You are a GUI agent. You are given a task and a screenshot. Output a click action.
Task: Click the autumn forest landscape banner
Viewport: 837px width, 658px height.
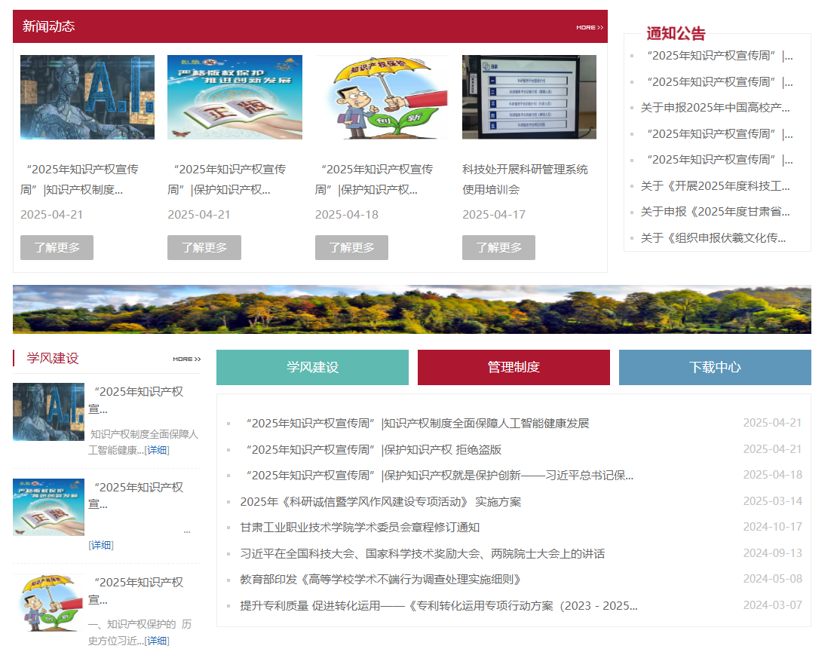(x=412, y=309)
